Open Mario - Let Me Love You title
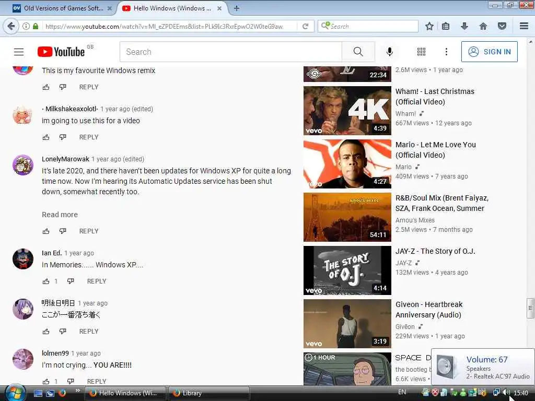The image size is (535, 401). point(436,150)
